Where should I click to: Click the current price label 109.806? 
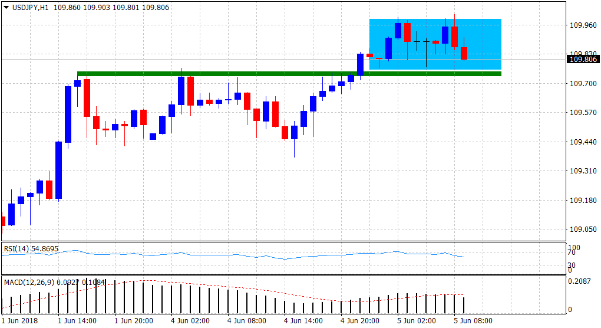point(582,59)
